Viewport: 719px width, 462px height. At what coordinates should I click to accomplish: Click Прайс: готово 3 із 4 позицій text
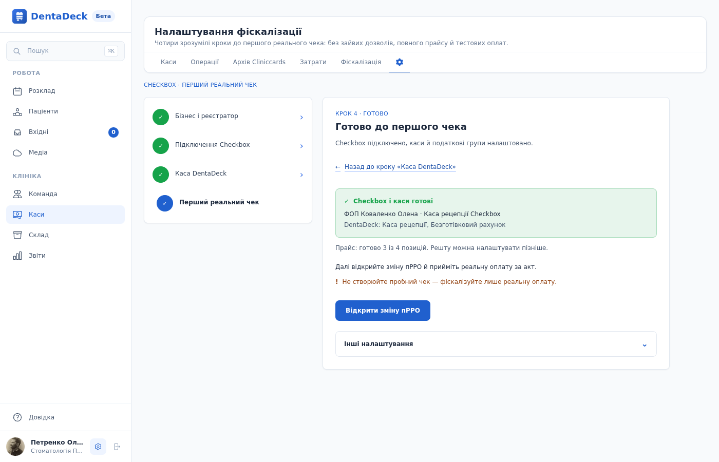coord(442,248)
